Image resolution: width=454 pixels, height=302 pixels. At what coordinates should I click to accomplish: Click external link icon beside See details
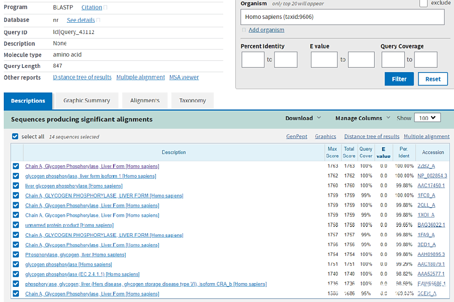point(98,20)
